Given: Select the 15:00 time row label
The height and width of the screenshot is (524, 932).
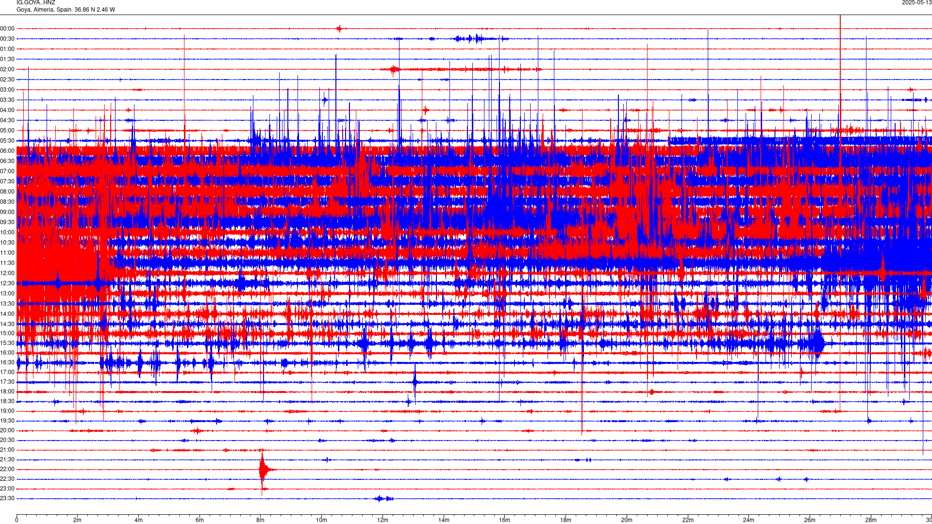Looking at the screenshot, I should coord(7,333).
